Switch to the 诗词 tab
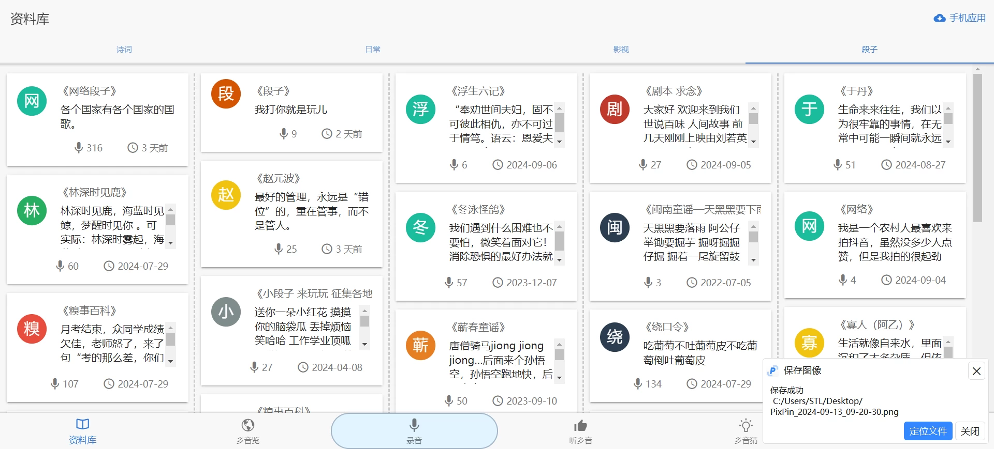Viewport: 994px width, 449px height. click(124, 50)
